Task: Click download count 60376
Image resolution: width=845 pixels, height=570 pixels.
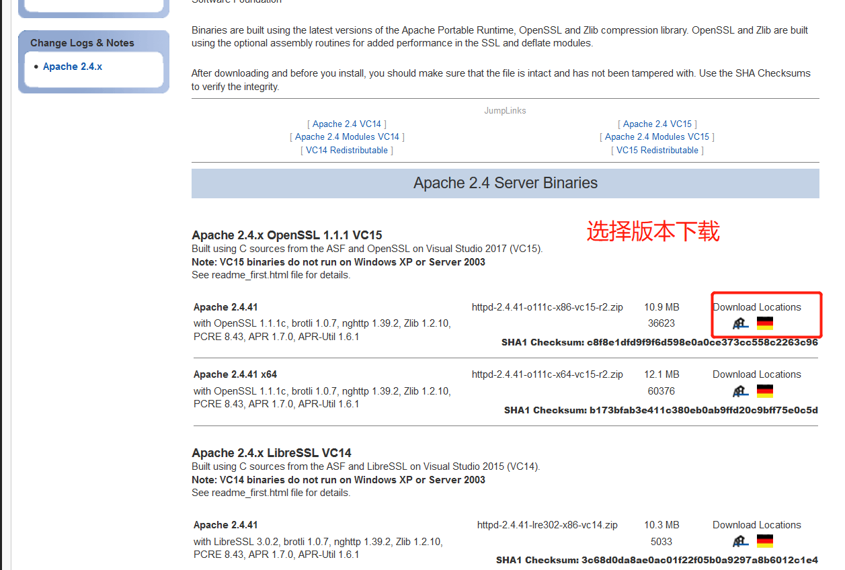Action: coord(661,391)
